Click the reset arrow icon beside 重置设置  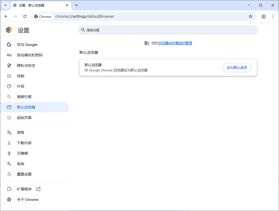pyautogui.click(x=9, y=174)
